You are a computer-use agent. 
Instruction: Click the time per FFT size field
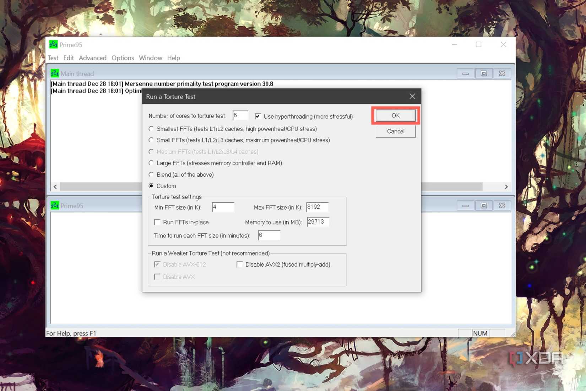[269, 235]
